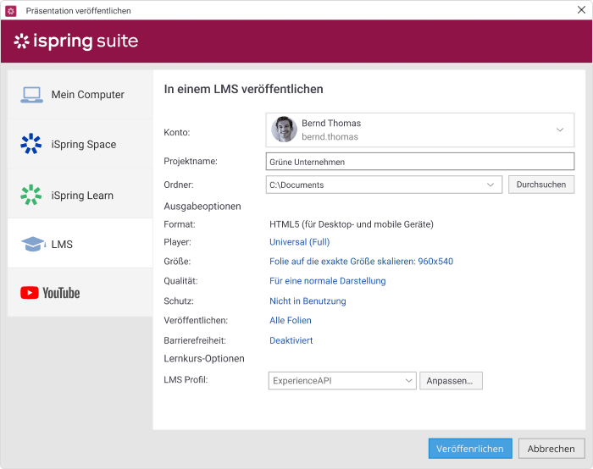Select the LMS publishing tab
Viewport: 593px width, 469px height.
pyautogui.click(x=80, y=244)
